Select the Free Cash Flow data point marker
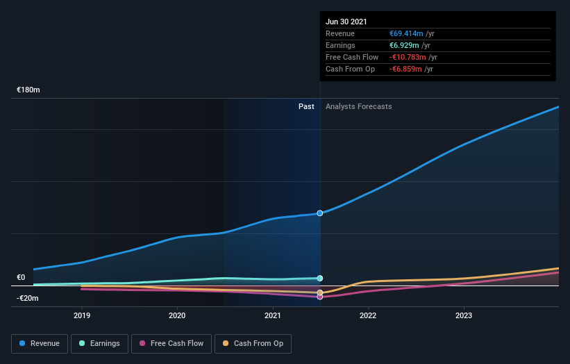 coord(320,297)
